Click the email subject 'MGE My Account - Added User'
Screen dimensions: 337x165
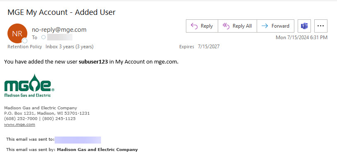point(61,12)
